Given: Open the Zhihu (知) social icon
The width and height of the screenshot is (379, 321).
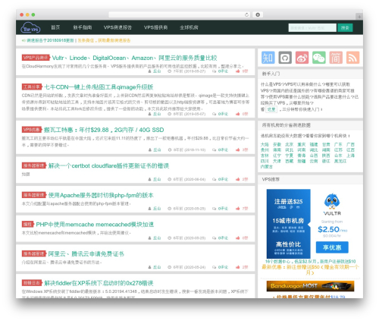Looking at the screenshot, I should [268, 58].
